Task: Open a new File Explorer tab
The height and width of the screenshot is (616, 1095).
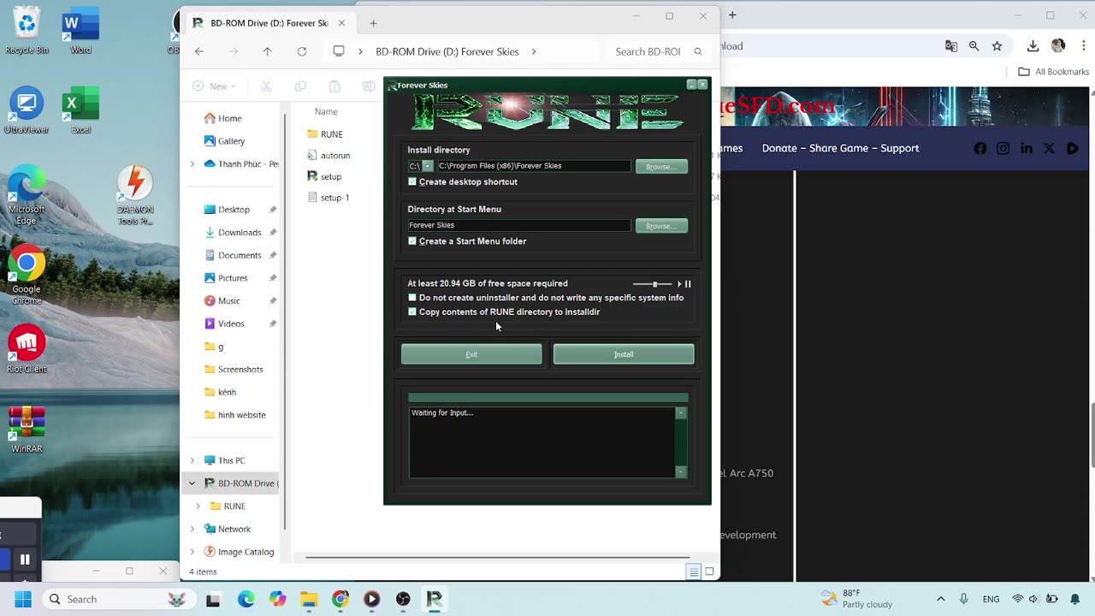Action: click(x=373, y=23)
